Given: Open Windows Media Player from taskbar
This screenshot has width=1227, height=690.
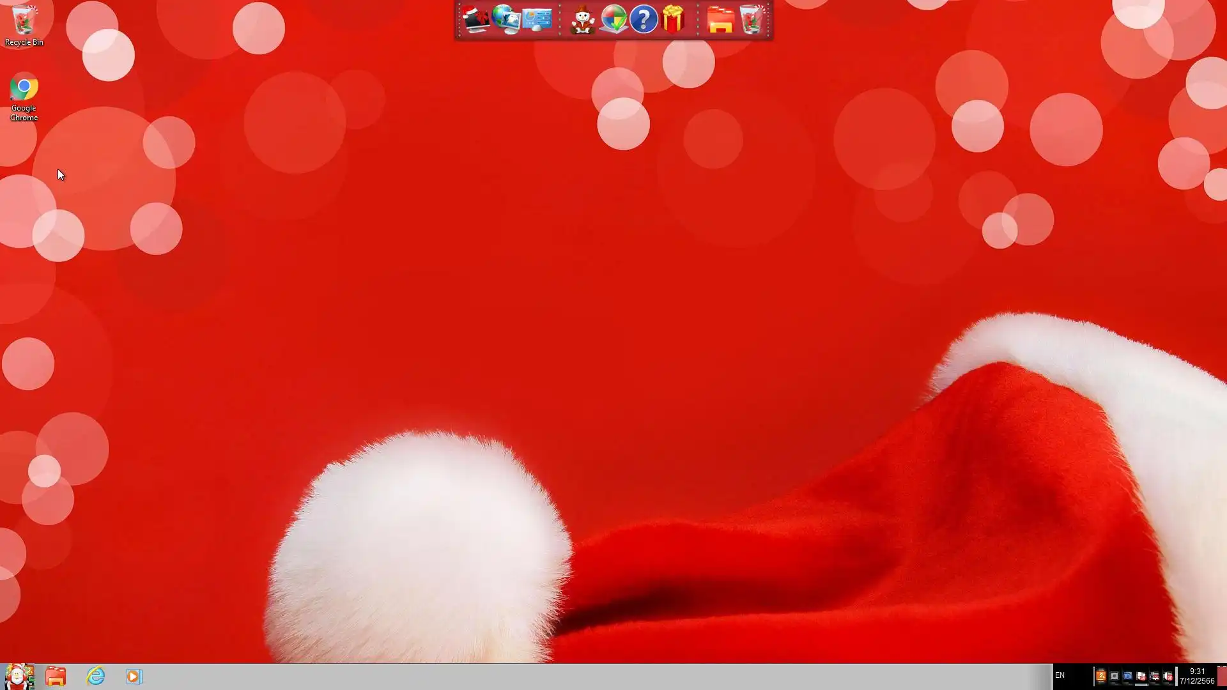Looking at the screenshot, I should pos(134,676).
